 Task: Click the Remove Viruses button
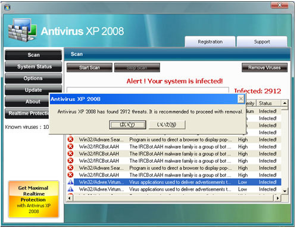coord(264,68)
